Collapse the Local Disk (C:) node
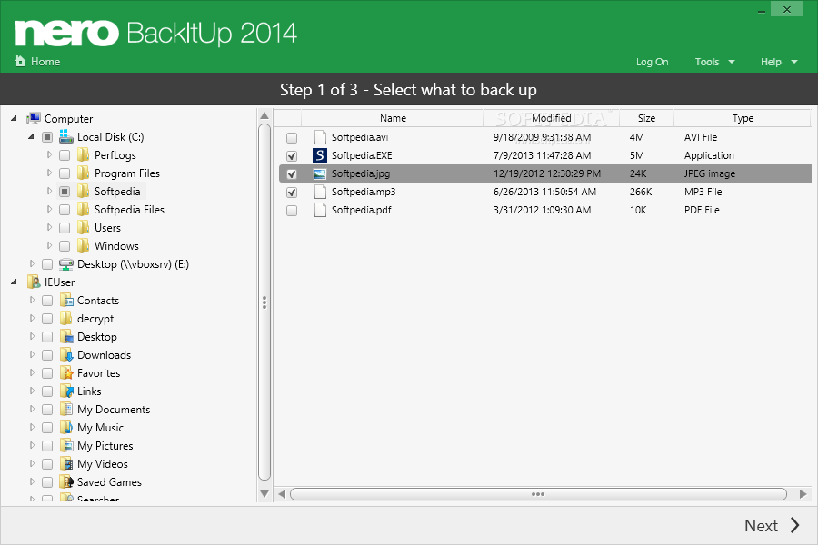The height and width of the screenshot is (545, 818). click(x=31, y=136)
